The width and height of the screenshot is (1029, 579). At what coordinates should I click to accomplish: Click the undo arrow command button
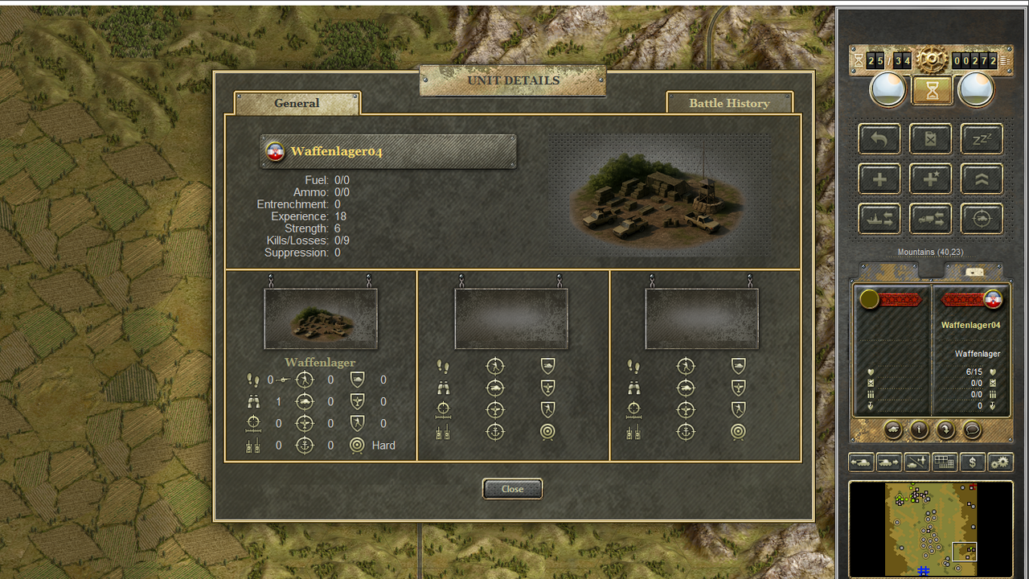(x=879, y=139)
